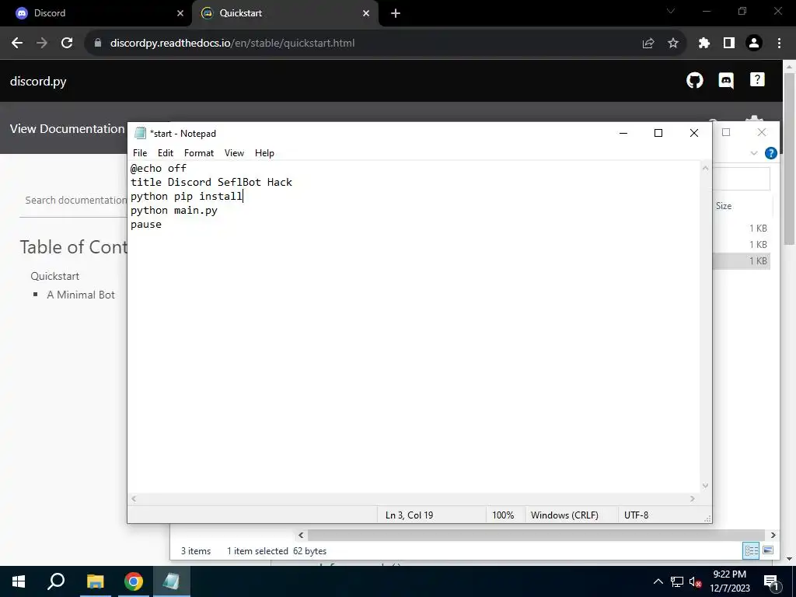The width and height of the screenshot is (796, 597).
Task: Open the Chrome tab search chevron
Action: pyautogui.click(x=671, y=11)
